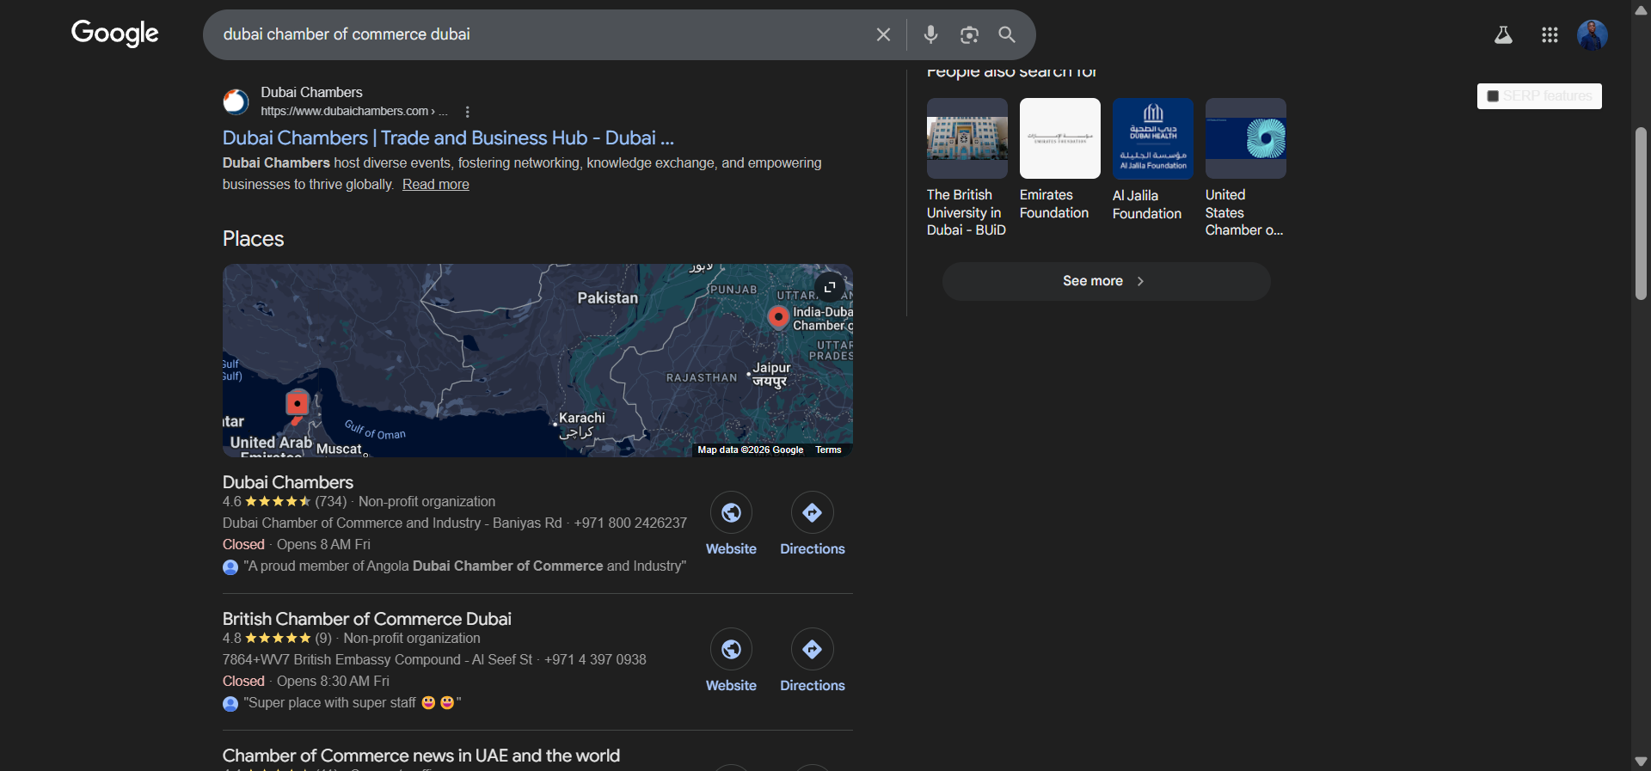Click the Google logo

[114, 34]
